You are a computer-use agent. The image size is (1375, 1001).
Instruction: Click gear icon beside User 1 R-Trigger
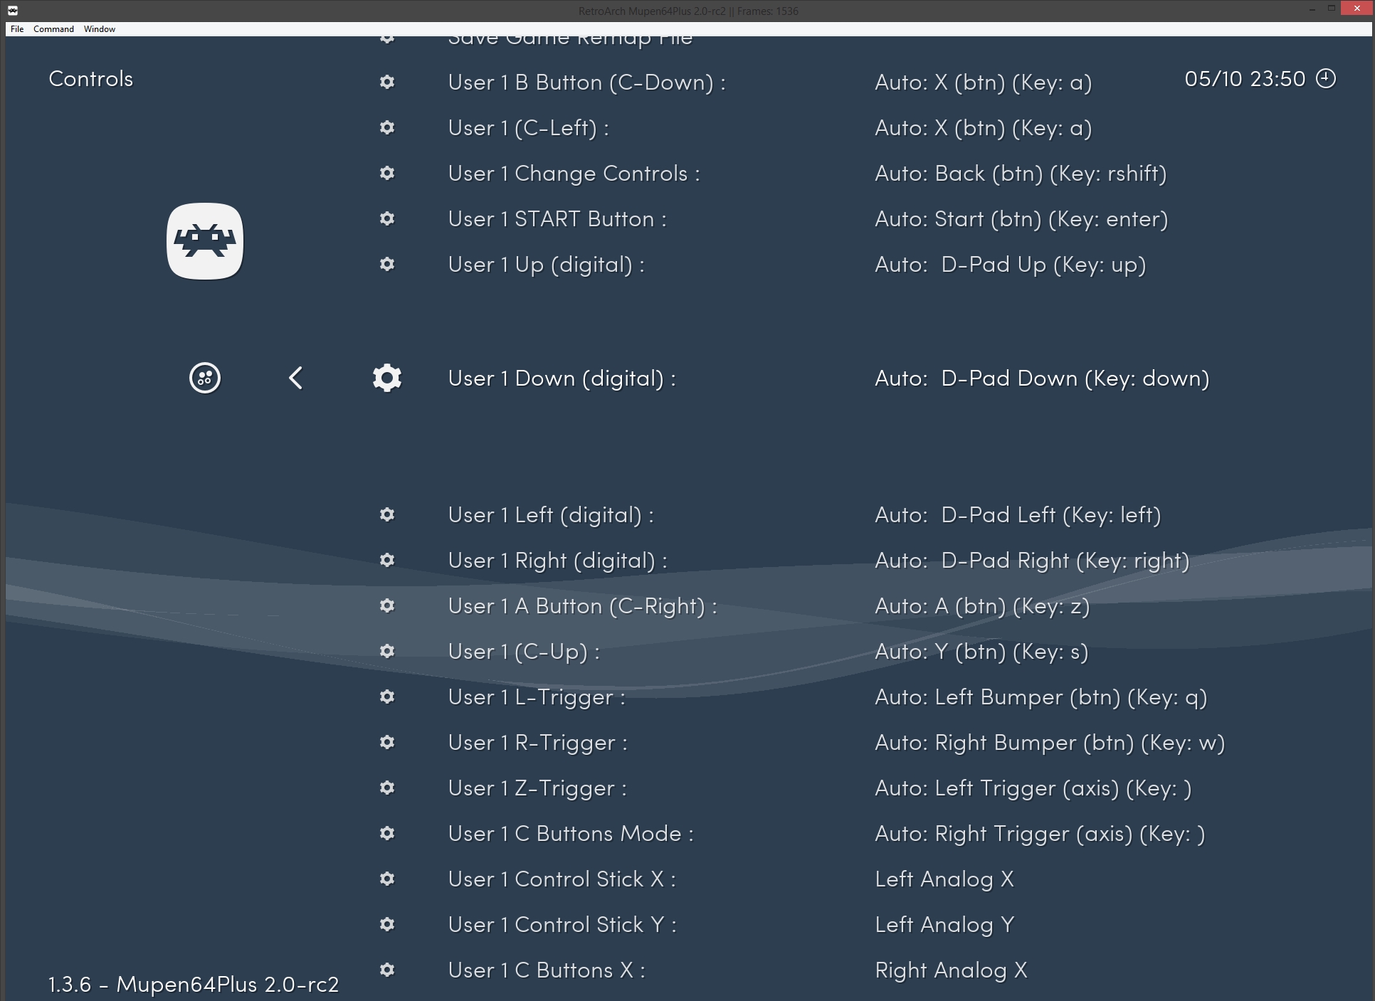(387, 742)
